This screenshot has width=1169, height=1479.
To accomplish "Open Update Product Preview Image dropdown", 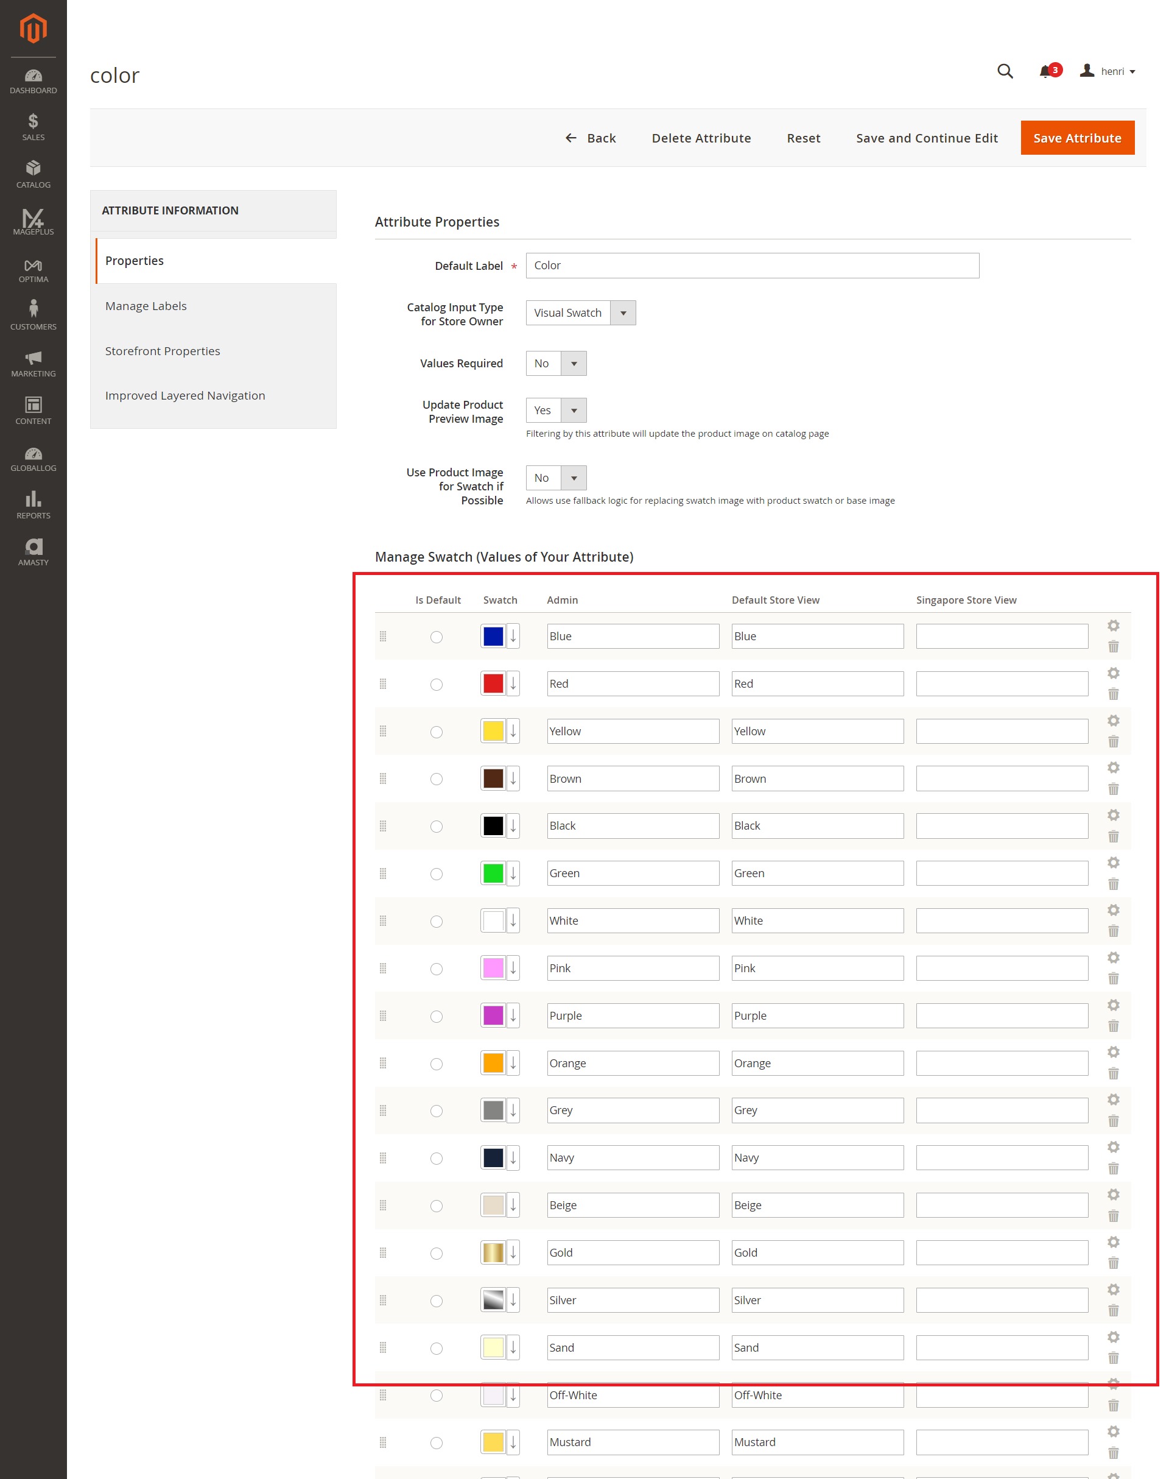I will [x=556, y=410].
